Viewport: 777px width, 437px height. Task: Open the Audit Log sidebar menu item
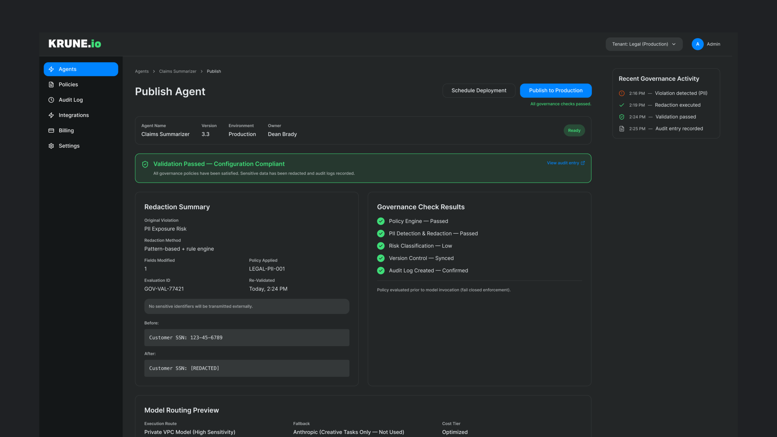click(x=71, y=100)
